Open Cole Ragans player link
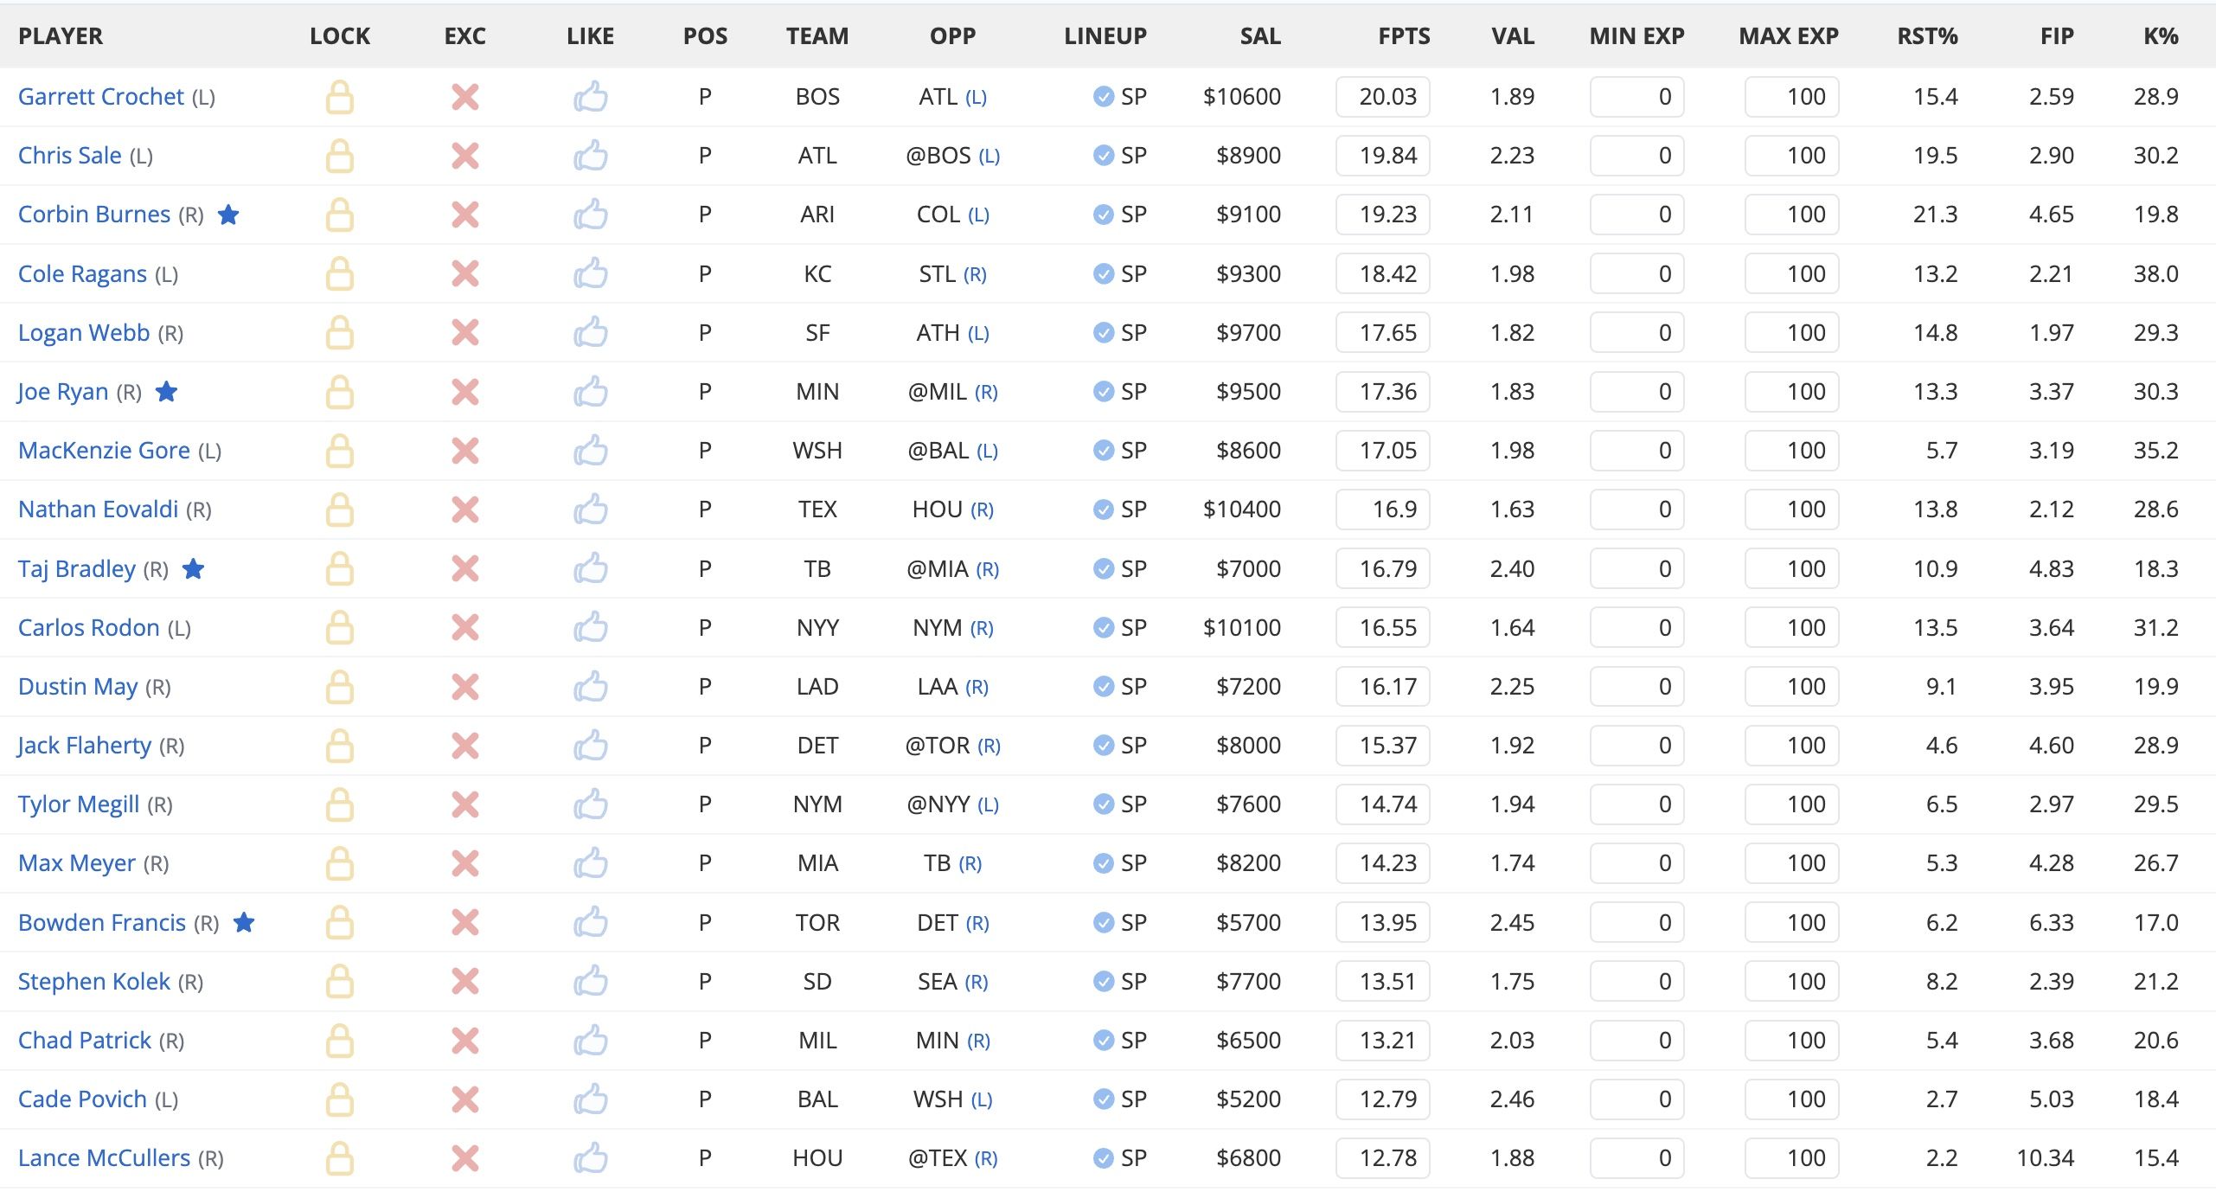Viewport: 2216px width, 1192px height. [x=83, y=273]
